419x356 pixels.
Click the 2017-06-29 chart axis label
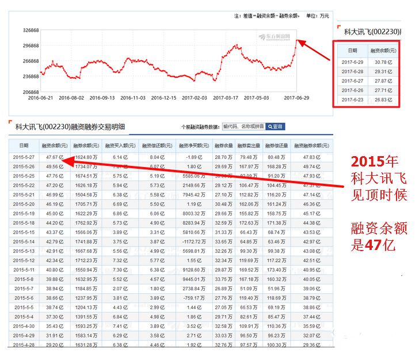(x=296, y=98)
